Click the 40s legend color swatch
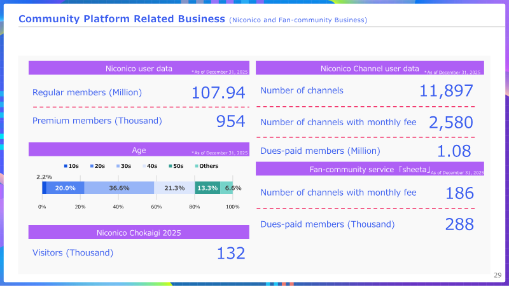Screen dimensions: 509x286 pyautogui.click(x=144, y=166)
